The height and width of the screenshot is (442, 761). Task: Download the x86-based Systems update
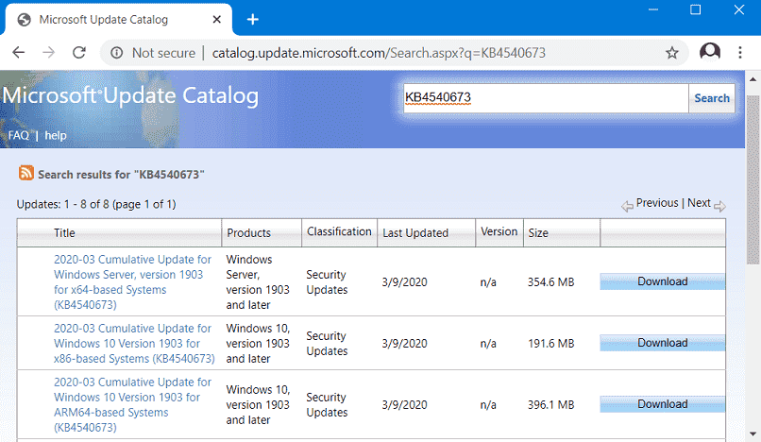pos(663,343)
